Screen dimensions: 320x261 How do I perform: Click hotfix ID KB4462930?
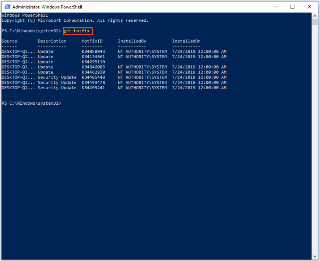[x=93, y=72]
